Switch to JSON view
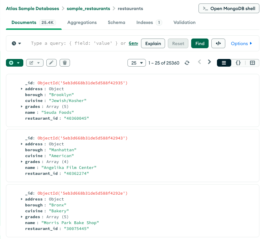The width and height of the screenshot is (265, 239). (238, 63)
